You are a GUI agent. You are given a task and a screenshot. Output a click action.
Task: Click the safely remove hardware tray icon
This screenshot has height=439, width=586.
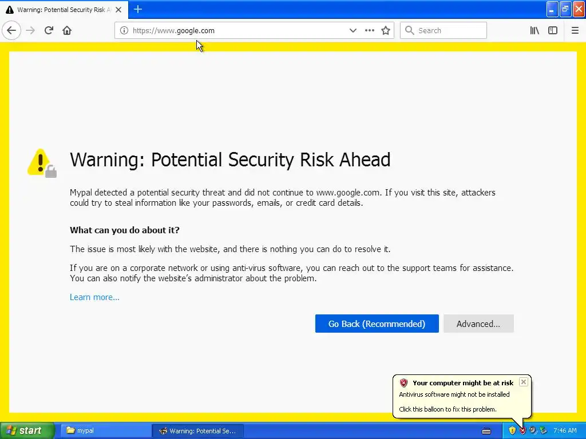(543, 430)
